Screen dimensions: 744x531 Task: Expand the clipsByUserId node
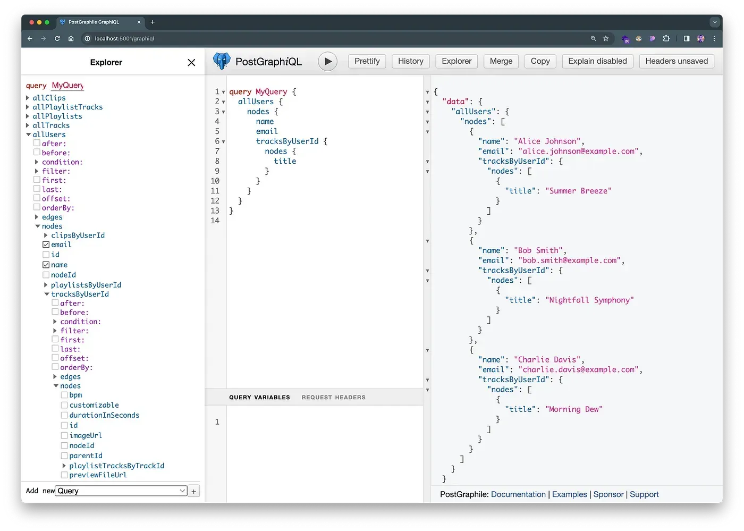click(x=46, y=235)
